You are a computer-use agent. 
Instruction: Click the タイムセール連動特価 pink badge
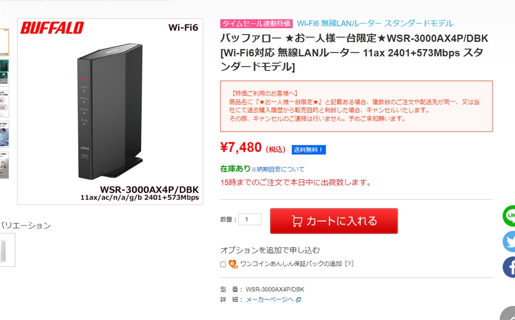[256, 23]
